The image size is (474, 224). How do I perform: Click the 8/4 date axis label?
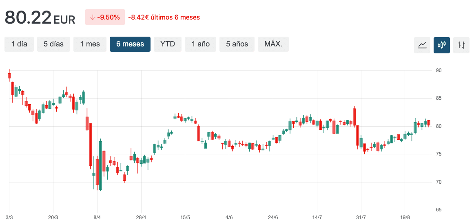click(x=97, y=217)
